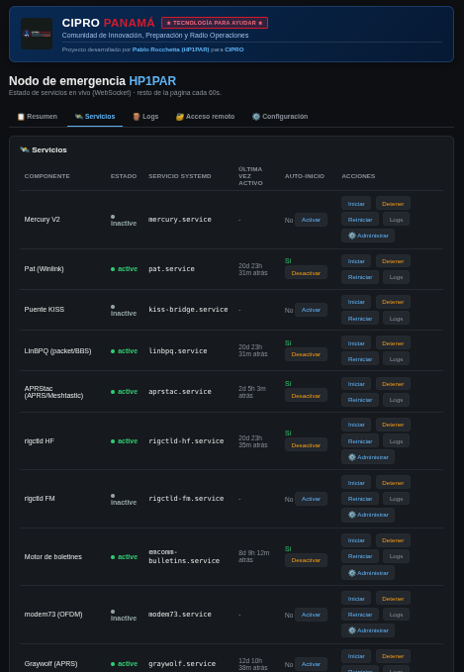The image size is (464, 672).
Task: Open Logs for Pat (Winlink)
Action: (x=396, y=277)
